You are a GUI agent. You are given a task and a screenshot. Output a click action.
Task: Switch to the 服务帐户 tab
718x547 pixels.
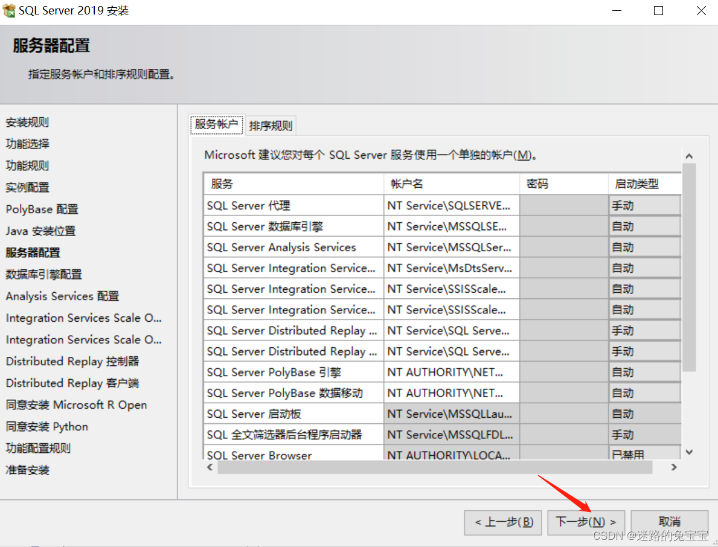point(217,124)
